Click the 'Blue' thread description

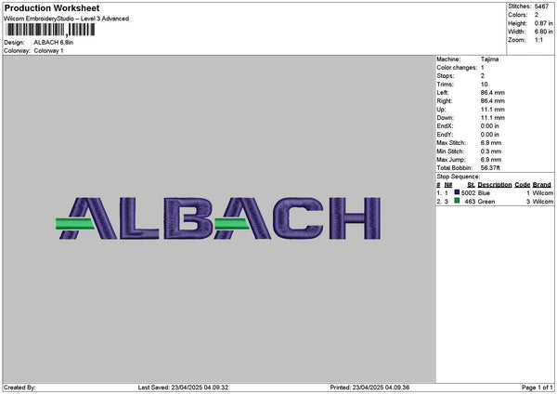point(484,193)
